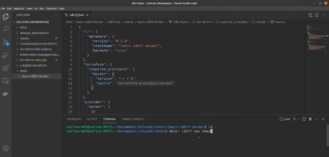The image size is (329, 157).
Task: Click breadcrumb cdktf.out
Action: click(114, 22)
